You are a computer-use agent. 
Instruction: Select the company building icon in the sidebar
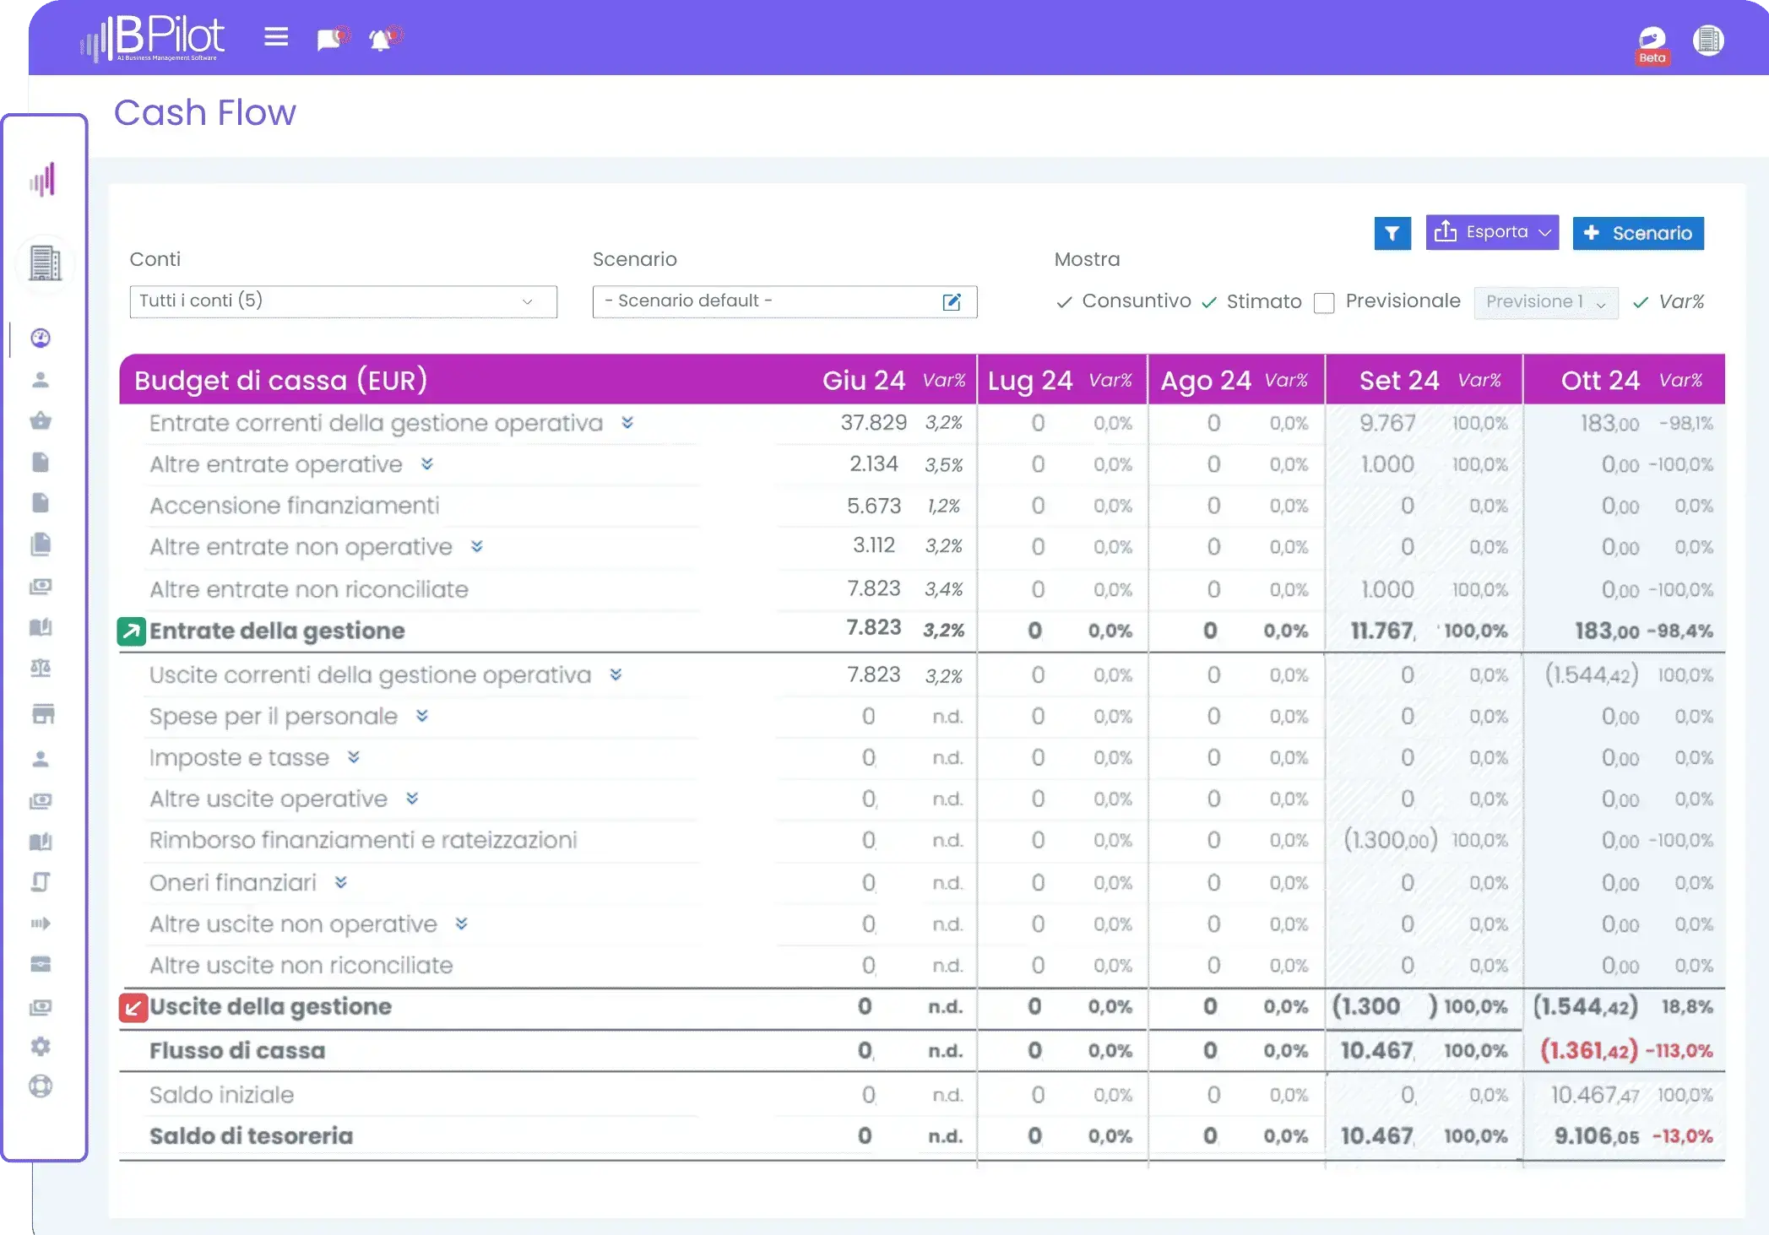[45, 263]
